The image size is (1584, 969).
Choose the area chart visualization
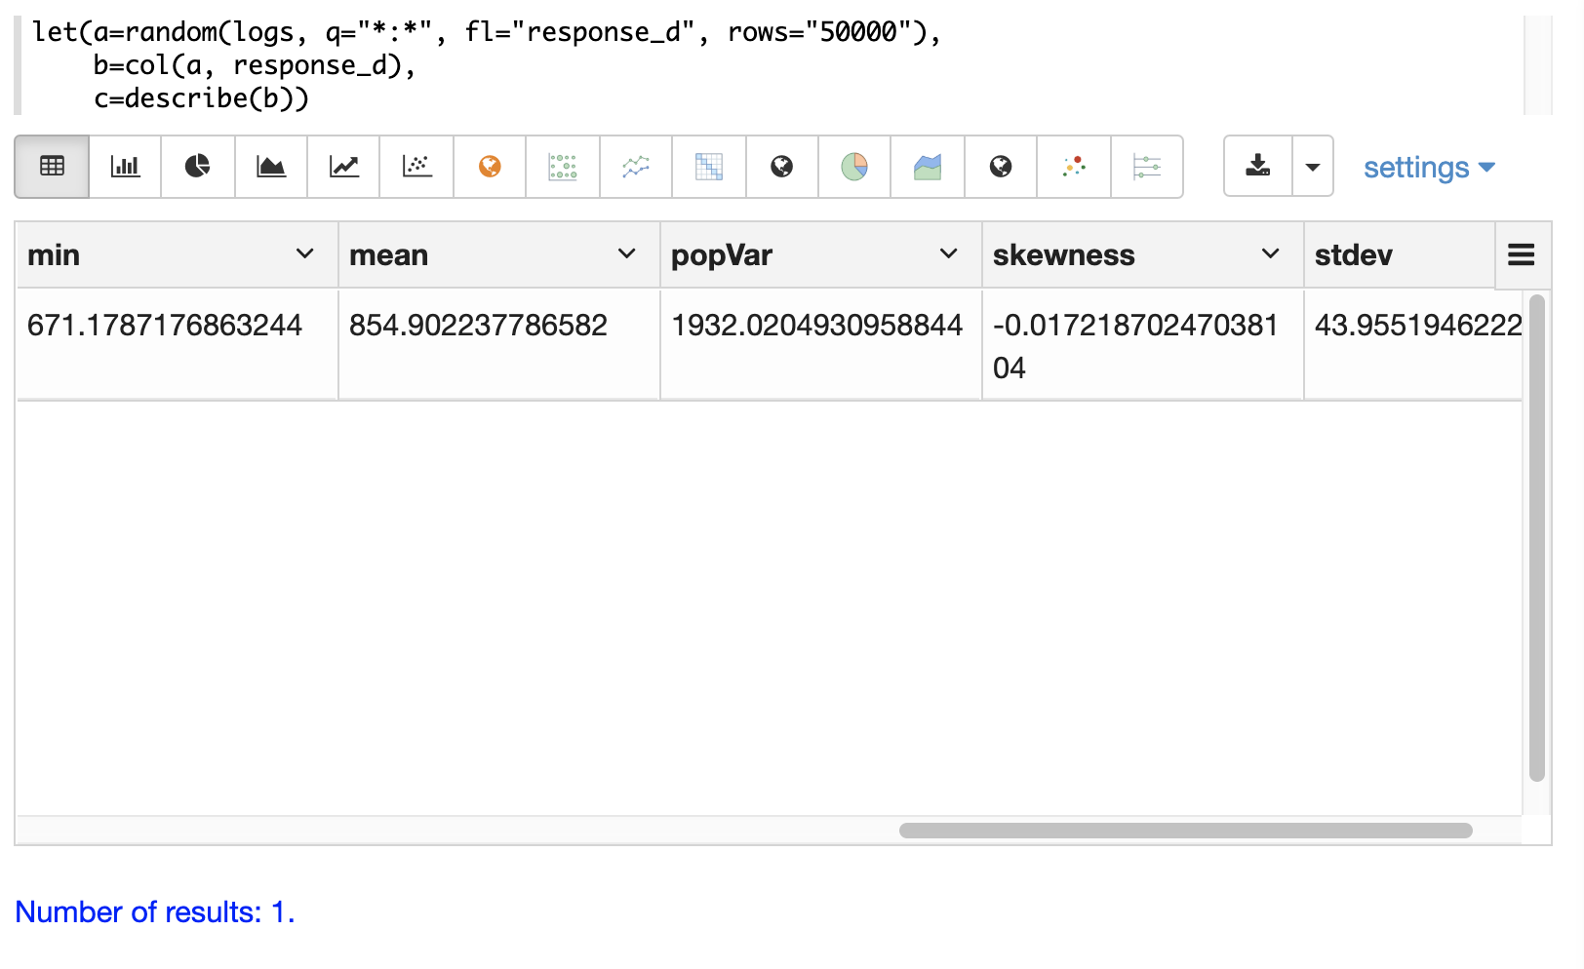click(271, 167)
